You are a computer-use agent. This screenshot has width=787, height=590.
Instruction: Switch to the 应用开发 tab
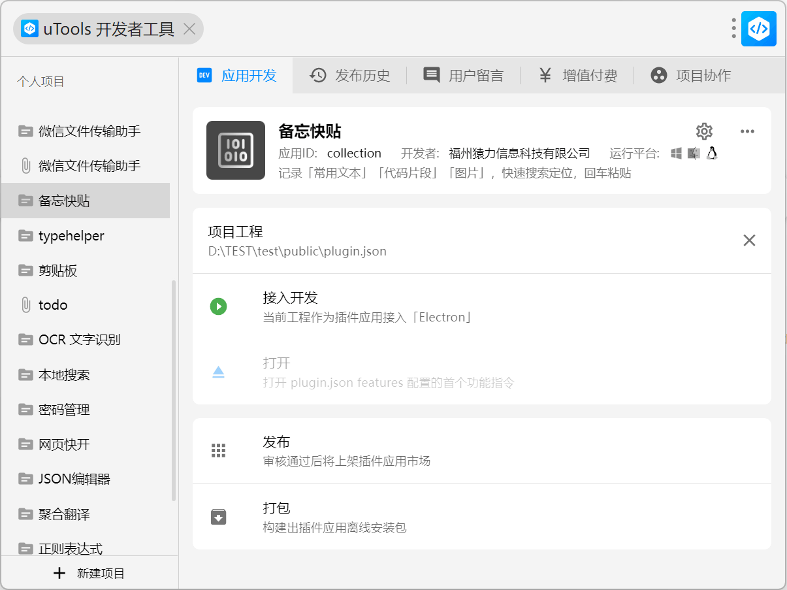tap(236, 76)
